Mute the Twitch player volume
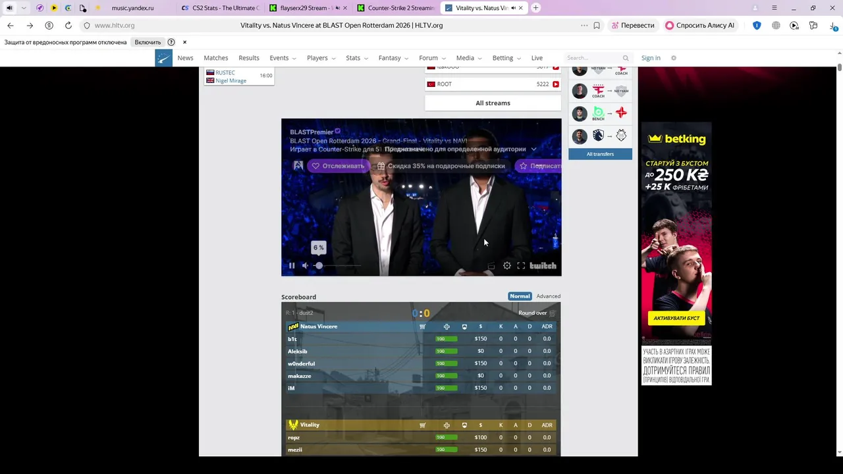This screenshot has height=474, width=843. pyautogui.click(x=305, y=266)
